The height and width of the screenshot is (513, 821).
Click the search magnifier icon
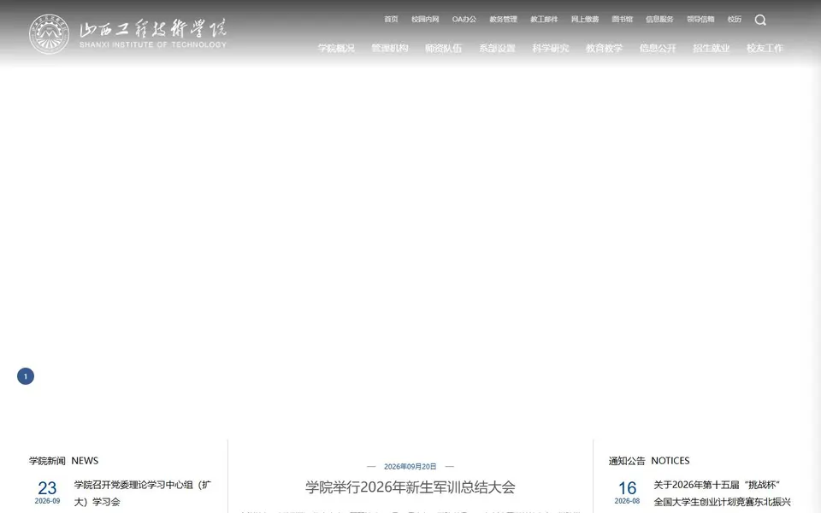[760, 20]
